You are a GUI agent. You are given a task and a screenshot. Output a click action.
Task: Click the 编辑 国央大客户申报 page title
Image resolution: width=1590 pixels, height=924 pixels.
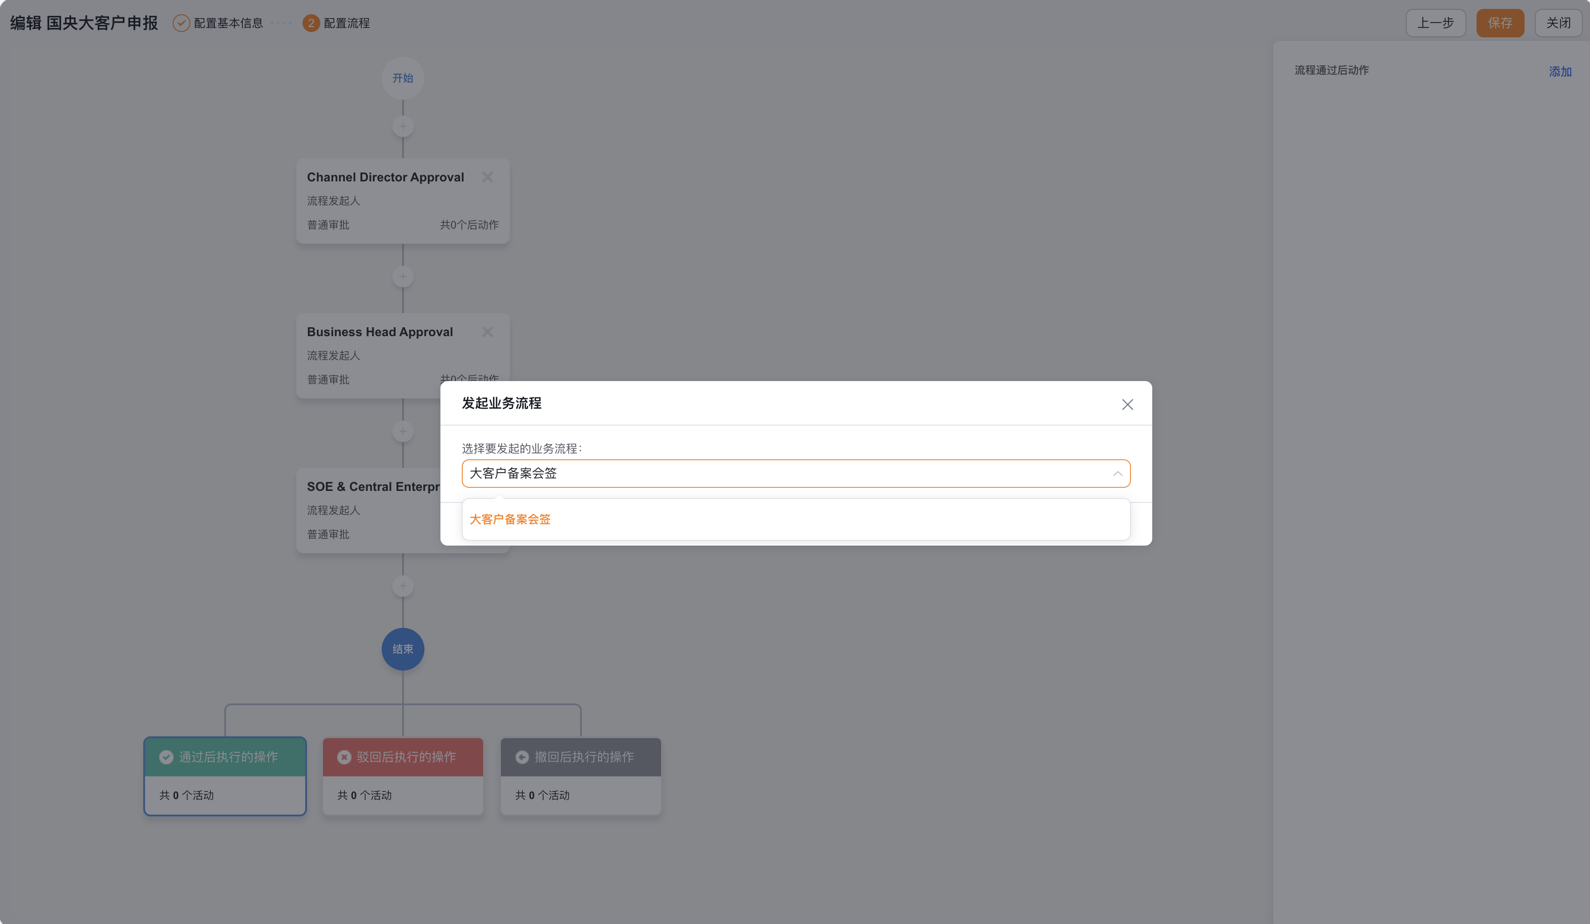[84, 23]
